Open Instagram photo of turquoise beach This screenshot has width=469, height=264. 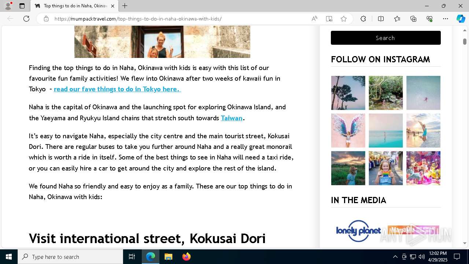pos(385,131)
